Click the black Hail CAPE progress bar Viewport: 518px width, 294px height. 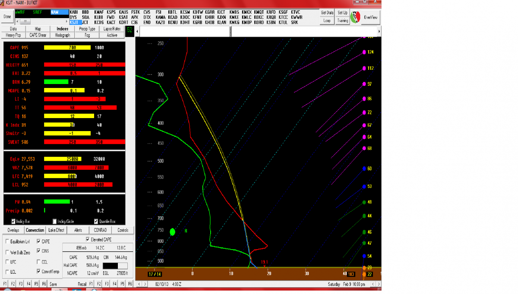pyautogui.click(x=115, y=266)
